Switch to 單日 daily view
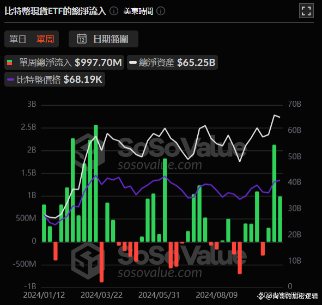The height and width of the screenshot is (305, 322). [x=17, y=39]
